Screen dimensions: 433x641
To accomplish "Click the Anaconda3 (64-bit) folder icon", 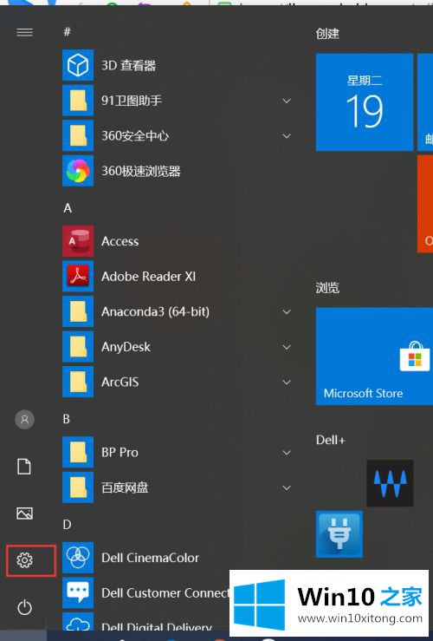I will coord(78,311).
